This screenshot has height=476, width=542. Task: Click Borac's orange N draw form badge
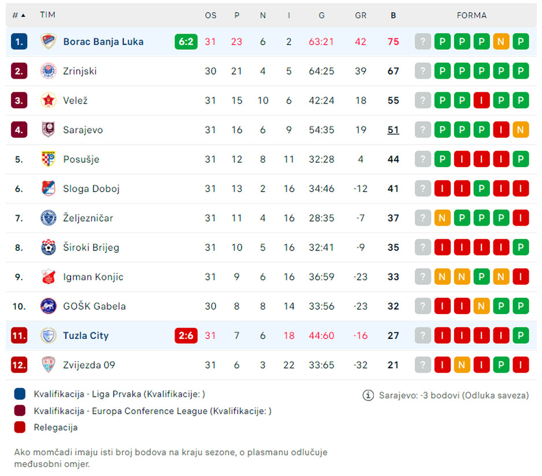[501, 42]
